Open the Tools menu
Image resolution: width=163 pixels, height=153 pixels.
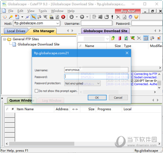[43, 11]
